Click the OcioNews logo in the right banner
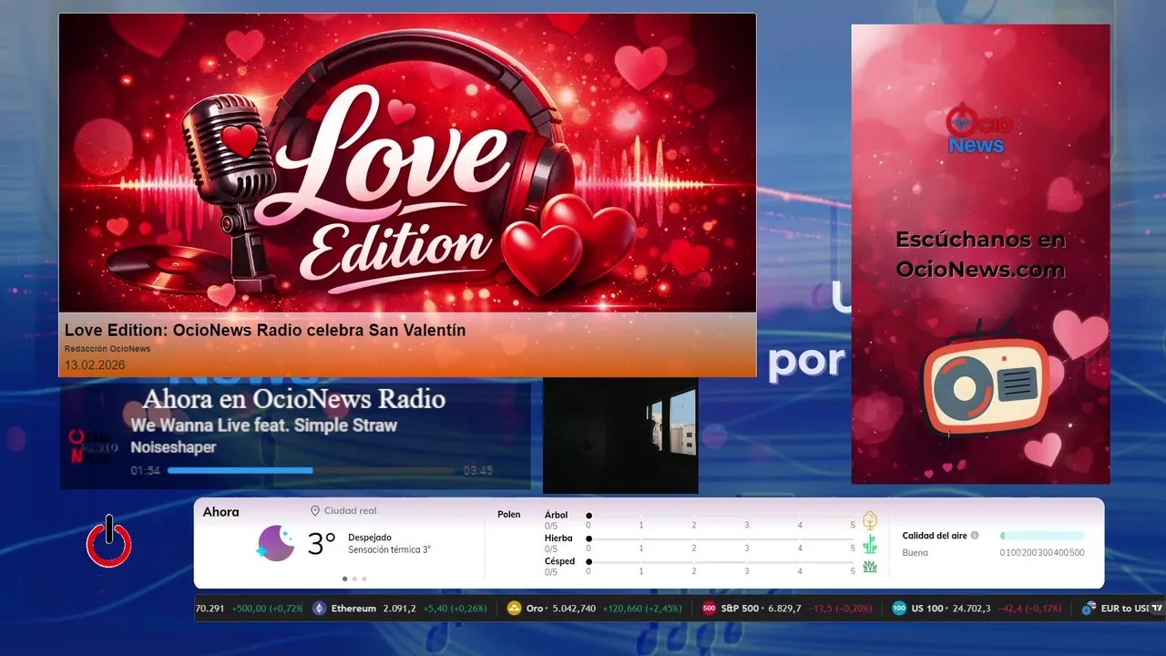This screenshot has width=1166, height=656. [979, 130]
